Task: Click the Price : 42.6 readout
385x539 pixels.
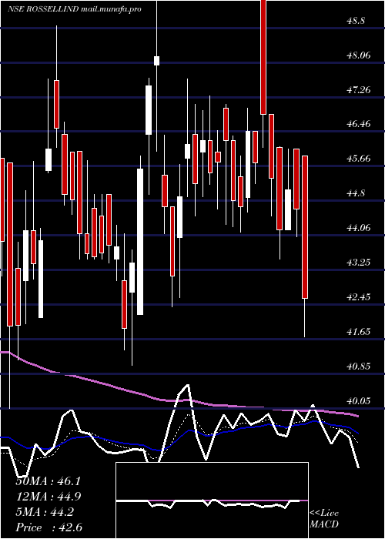Action: click(x=49, y=527)
